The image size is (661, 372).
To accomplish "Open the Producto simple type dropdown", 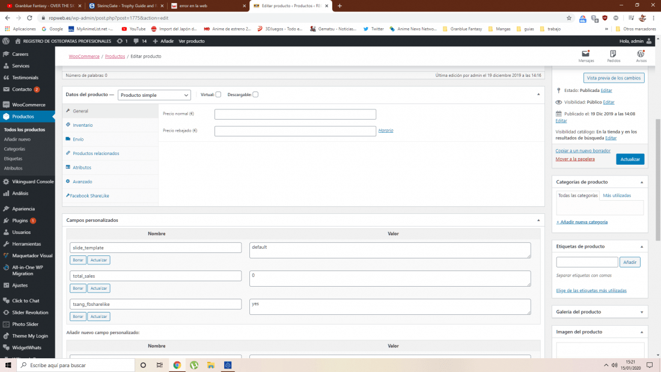I will (x=154, y=95).
